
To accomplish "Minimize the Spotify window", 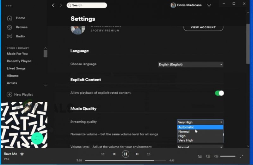I will [x=224, y=4].
